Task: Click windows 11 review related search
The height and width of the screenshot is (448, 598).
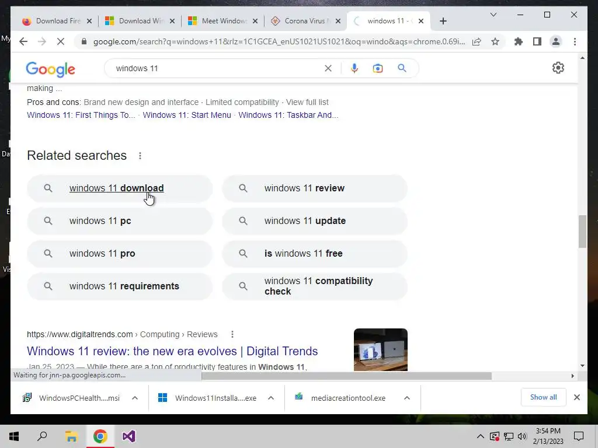Action: pyautogui.click(x=315, y=188)
